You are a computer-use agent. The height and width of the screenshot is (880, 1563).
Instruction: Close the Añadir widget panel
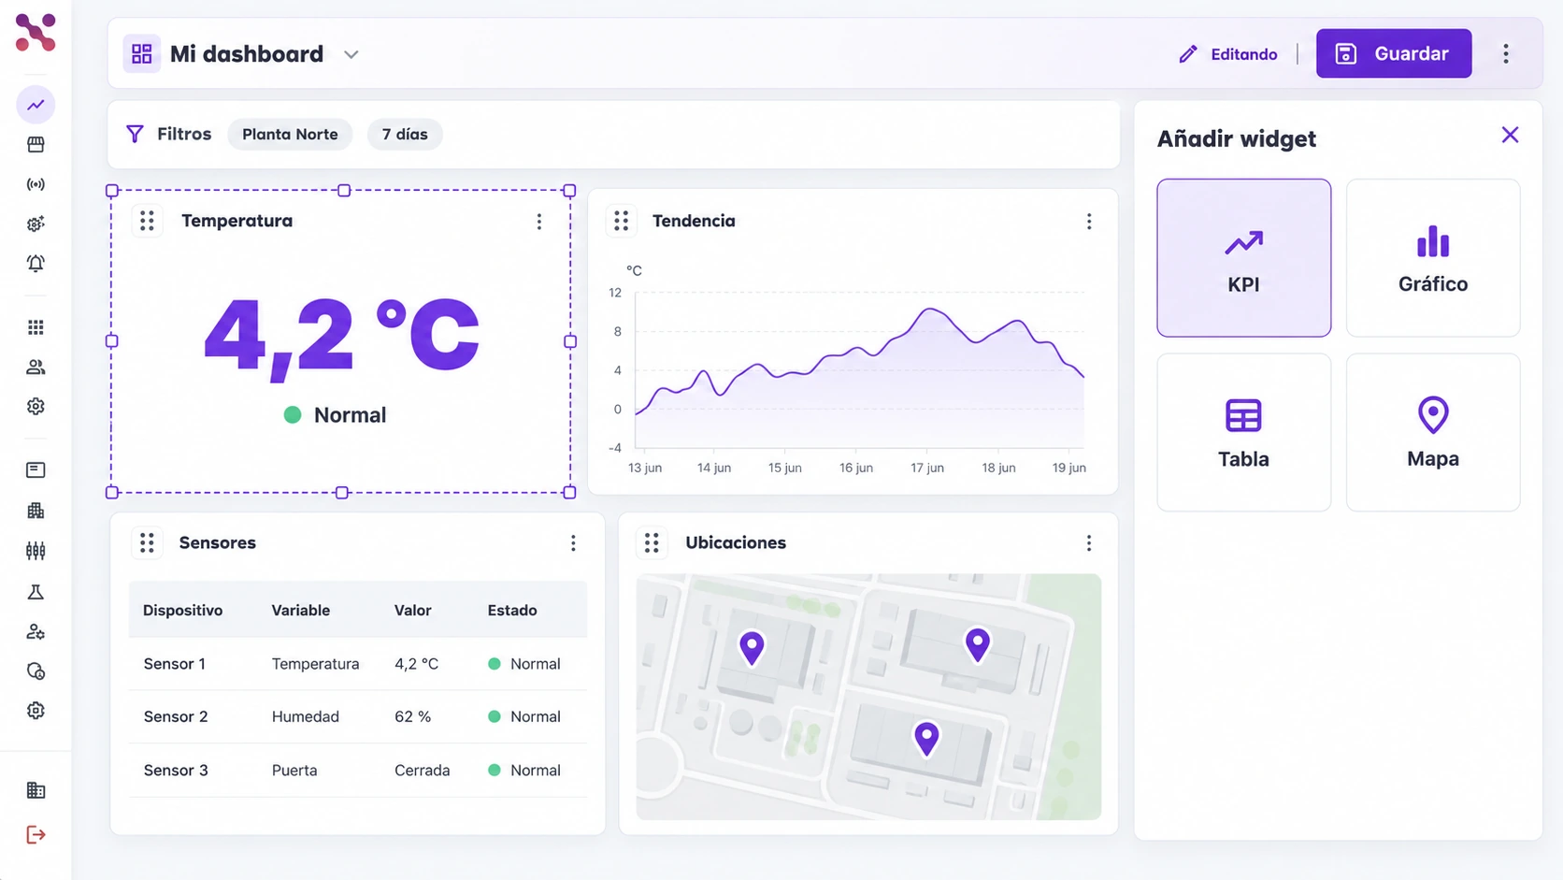[1510, 136]
